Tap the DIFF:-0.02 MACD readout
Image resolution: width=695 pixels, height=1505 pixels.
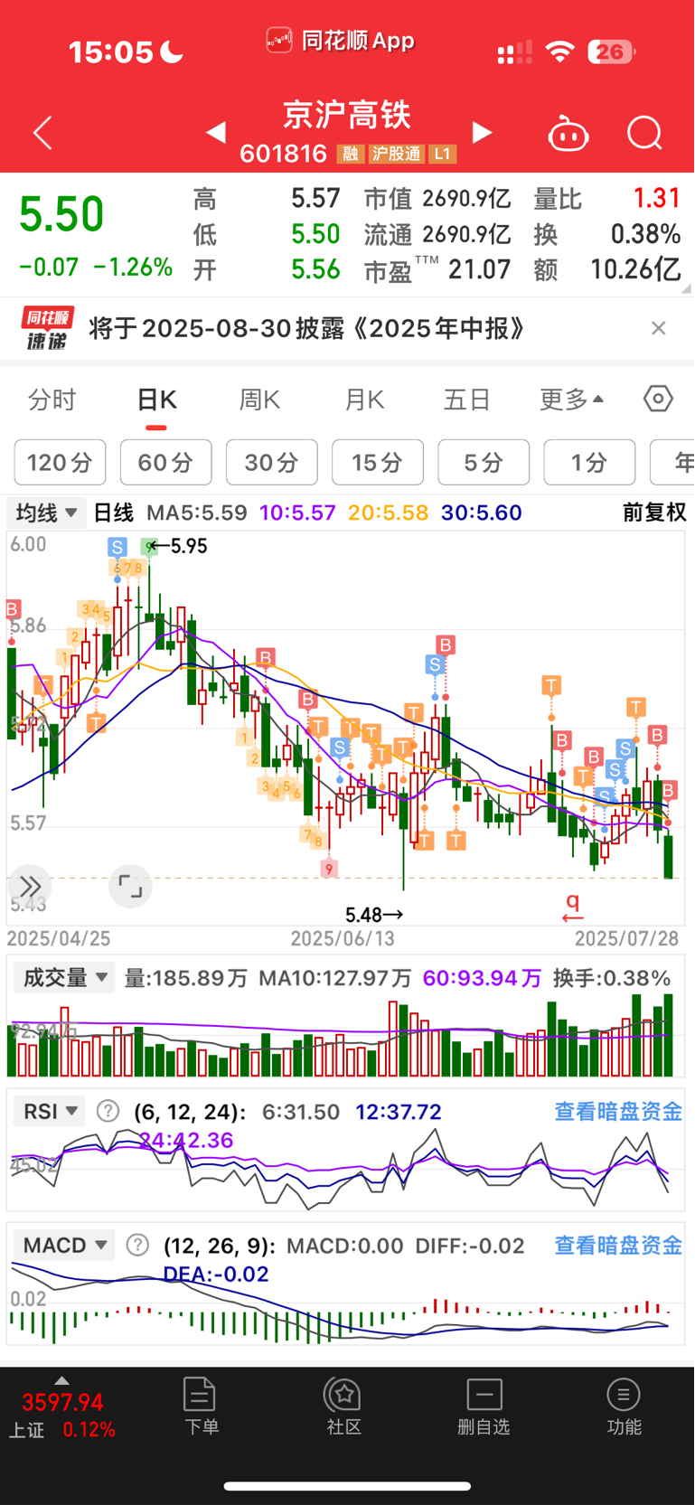[470, 1246]
